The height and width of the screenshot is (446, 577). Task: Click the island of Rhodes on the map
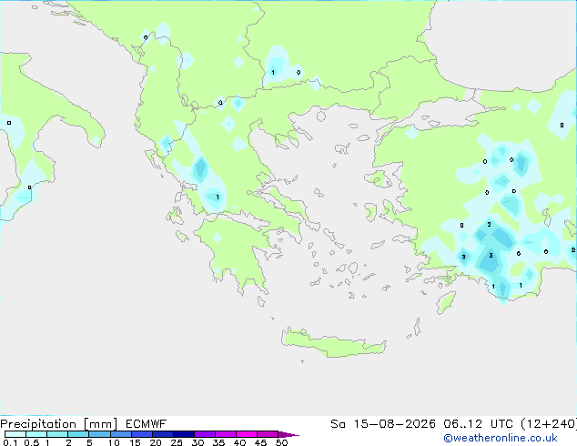(x=446, y=302)
